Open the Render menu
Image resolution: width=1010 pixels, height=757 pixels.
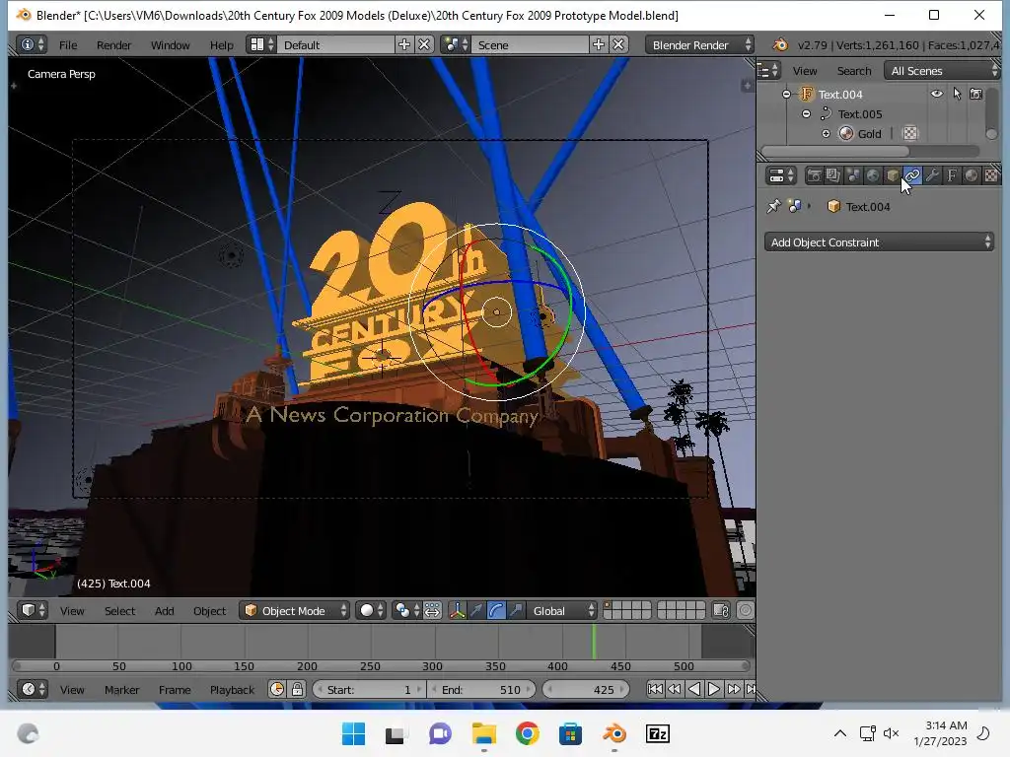(113, 45)
